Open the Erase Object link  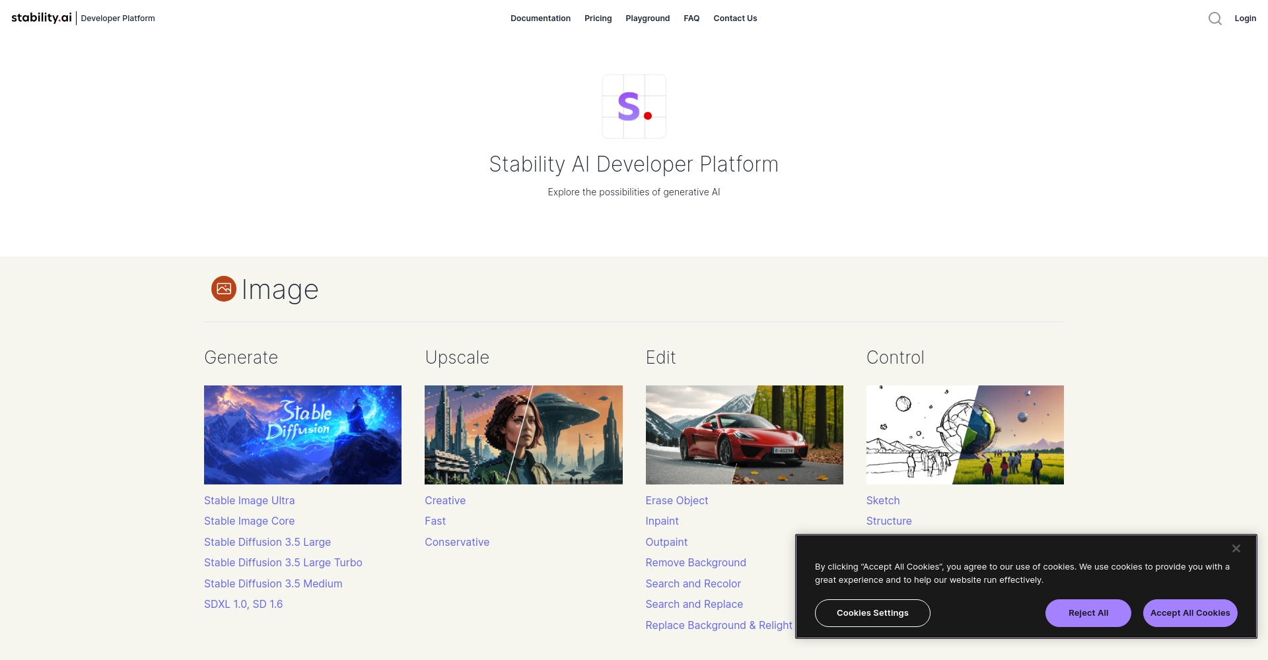pyautogui.click(x=677, y=500)
